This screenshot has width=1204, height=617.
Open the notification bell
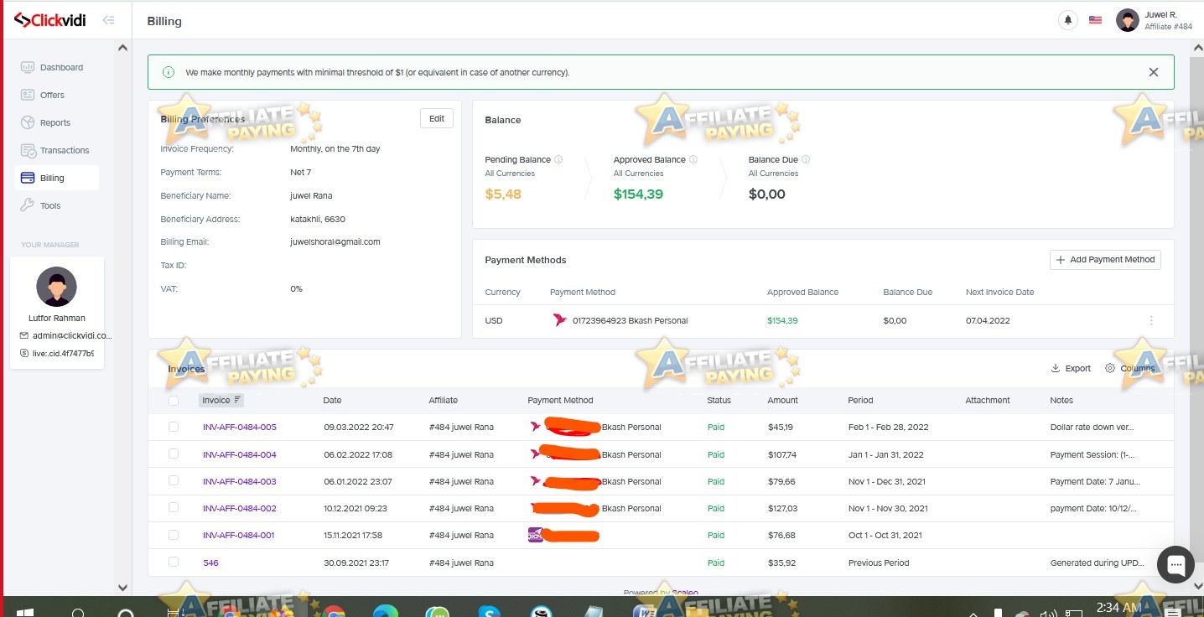[1067, 19]
